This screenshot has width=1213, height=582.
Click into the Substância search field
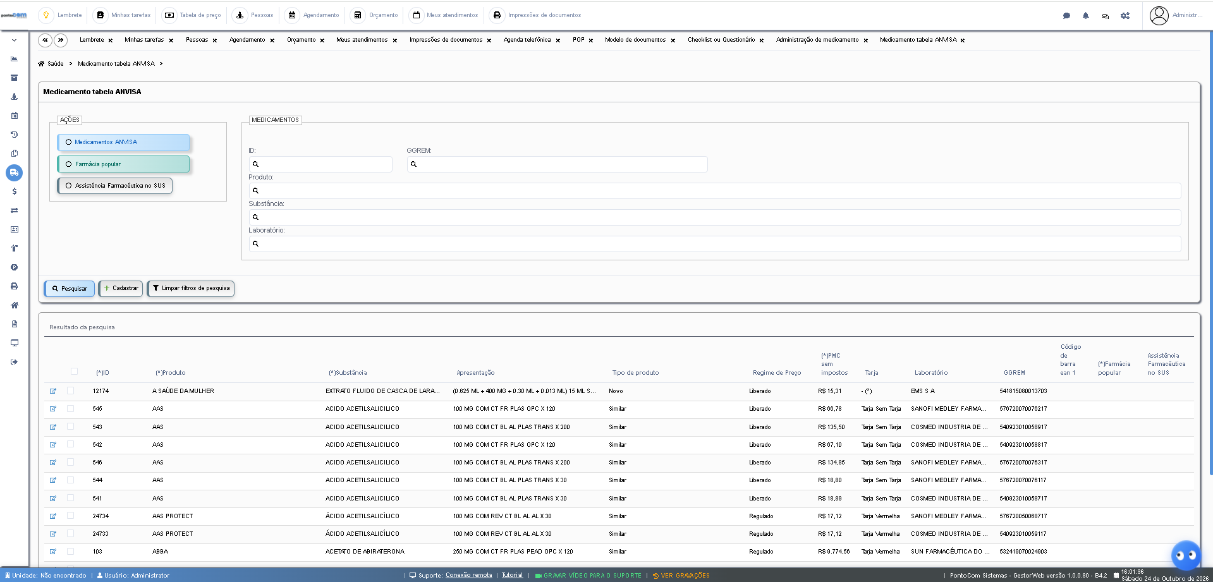click(714, 217)
